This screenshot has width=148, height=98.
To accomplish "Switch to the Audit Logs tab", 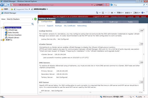I will (113, 22).
